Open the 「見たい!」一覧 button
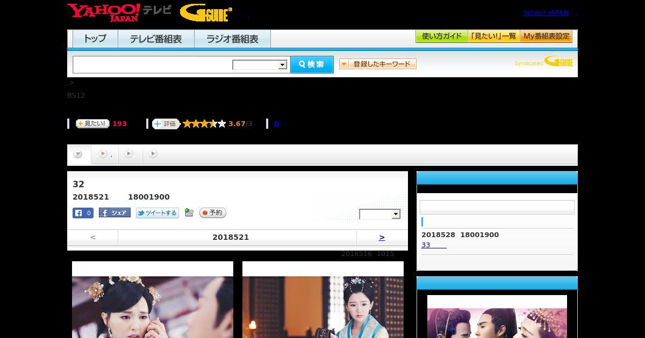The width and height of the screenshot is (645, 338). pyautogui.click(x=494, y=36)
